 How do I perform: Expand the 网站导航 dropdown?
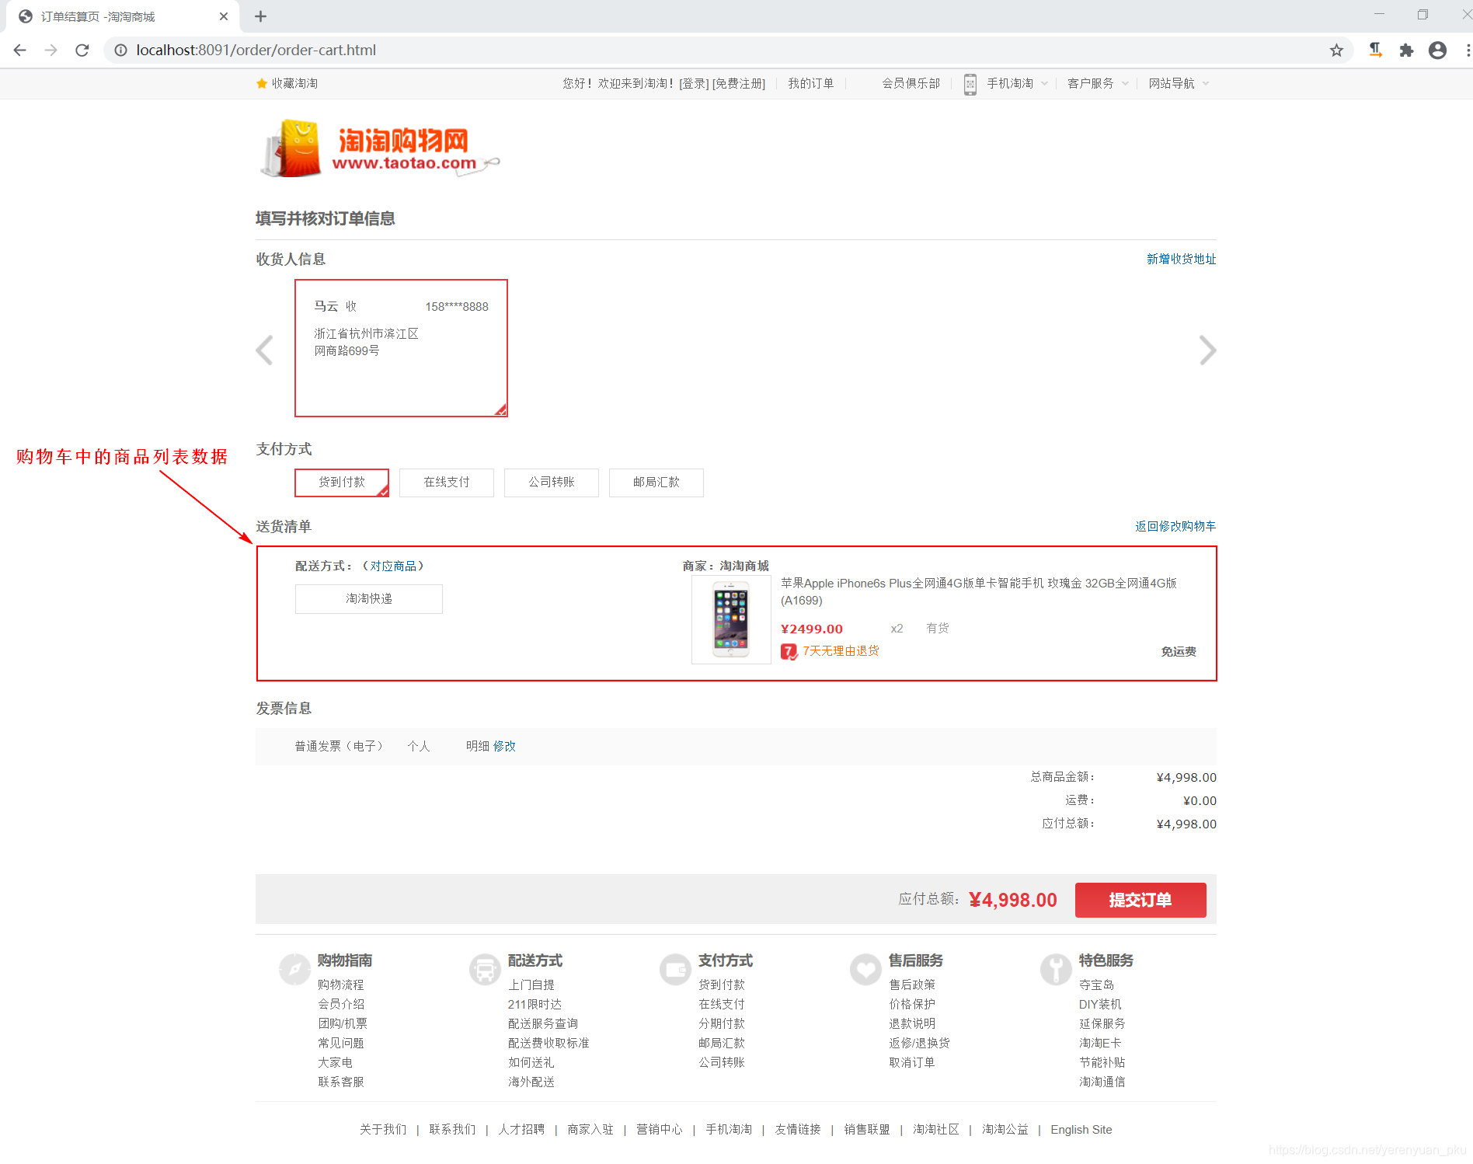[1206, 84]
